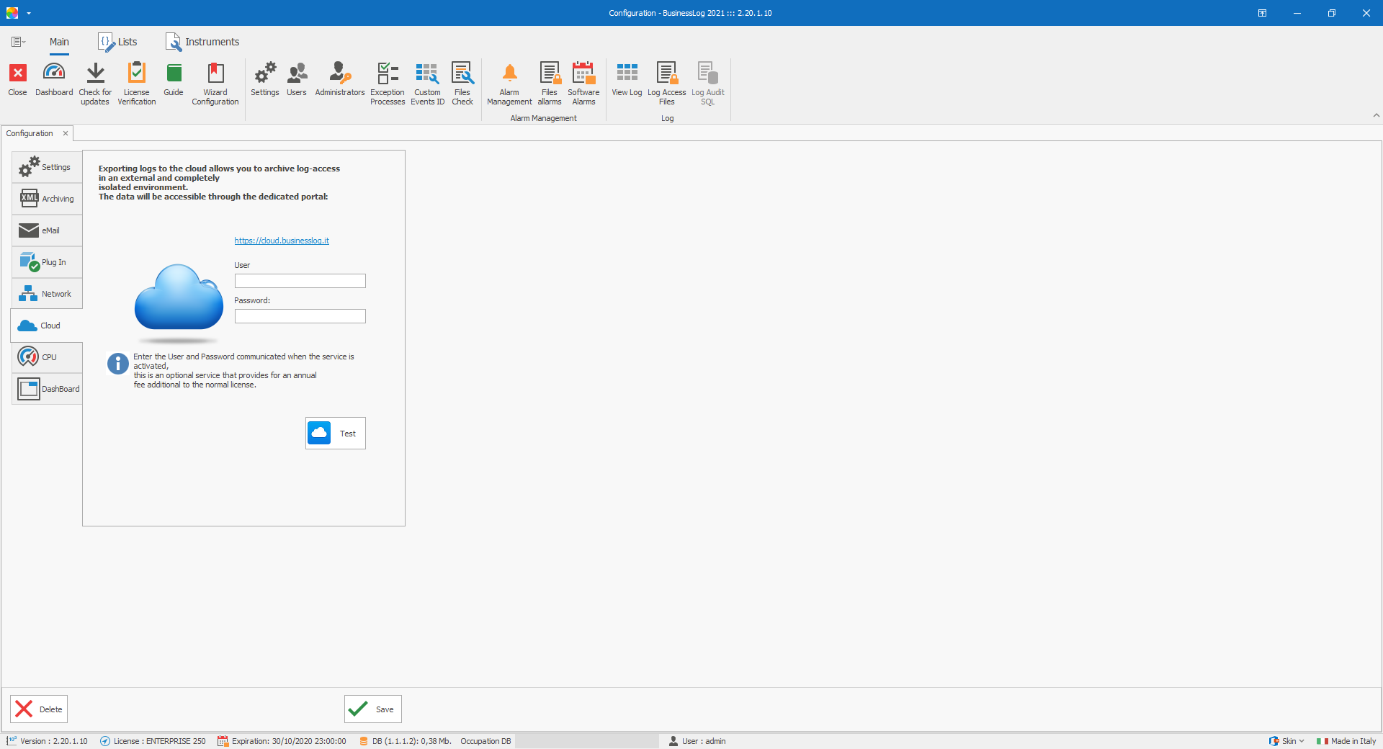Open the Dashboard gauge icon
This screenshot has width=1383, height=749.
tap(54, 73)
